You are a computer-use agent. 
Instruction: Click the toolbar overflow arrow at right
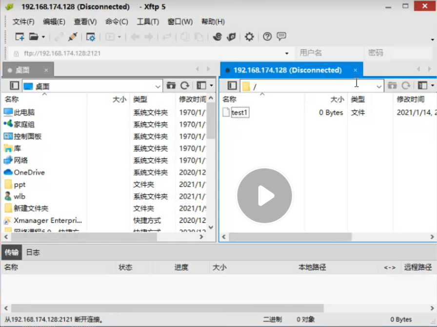433,39
